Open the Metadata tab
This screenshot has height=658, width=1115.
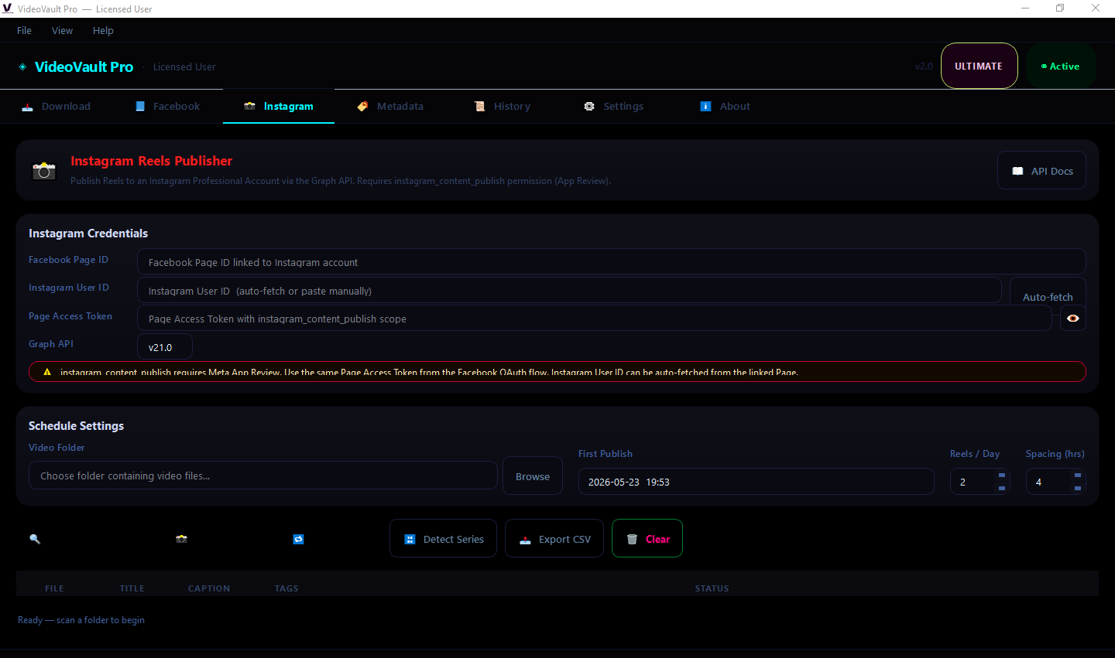pos(390,107)
